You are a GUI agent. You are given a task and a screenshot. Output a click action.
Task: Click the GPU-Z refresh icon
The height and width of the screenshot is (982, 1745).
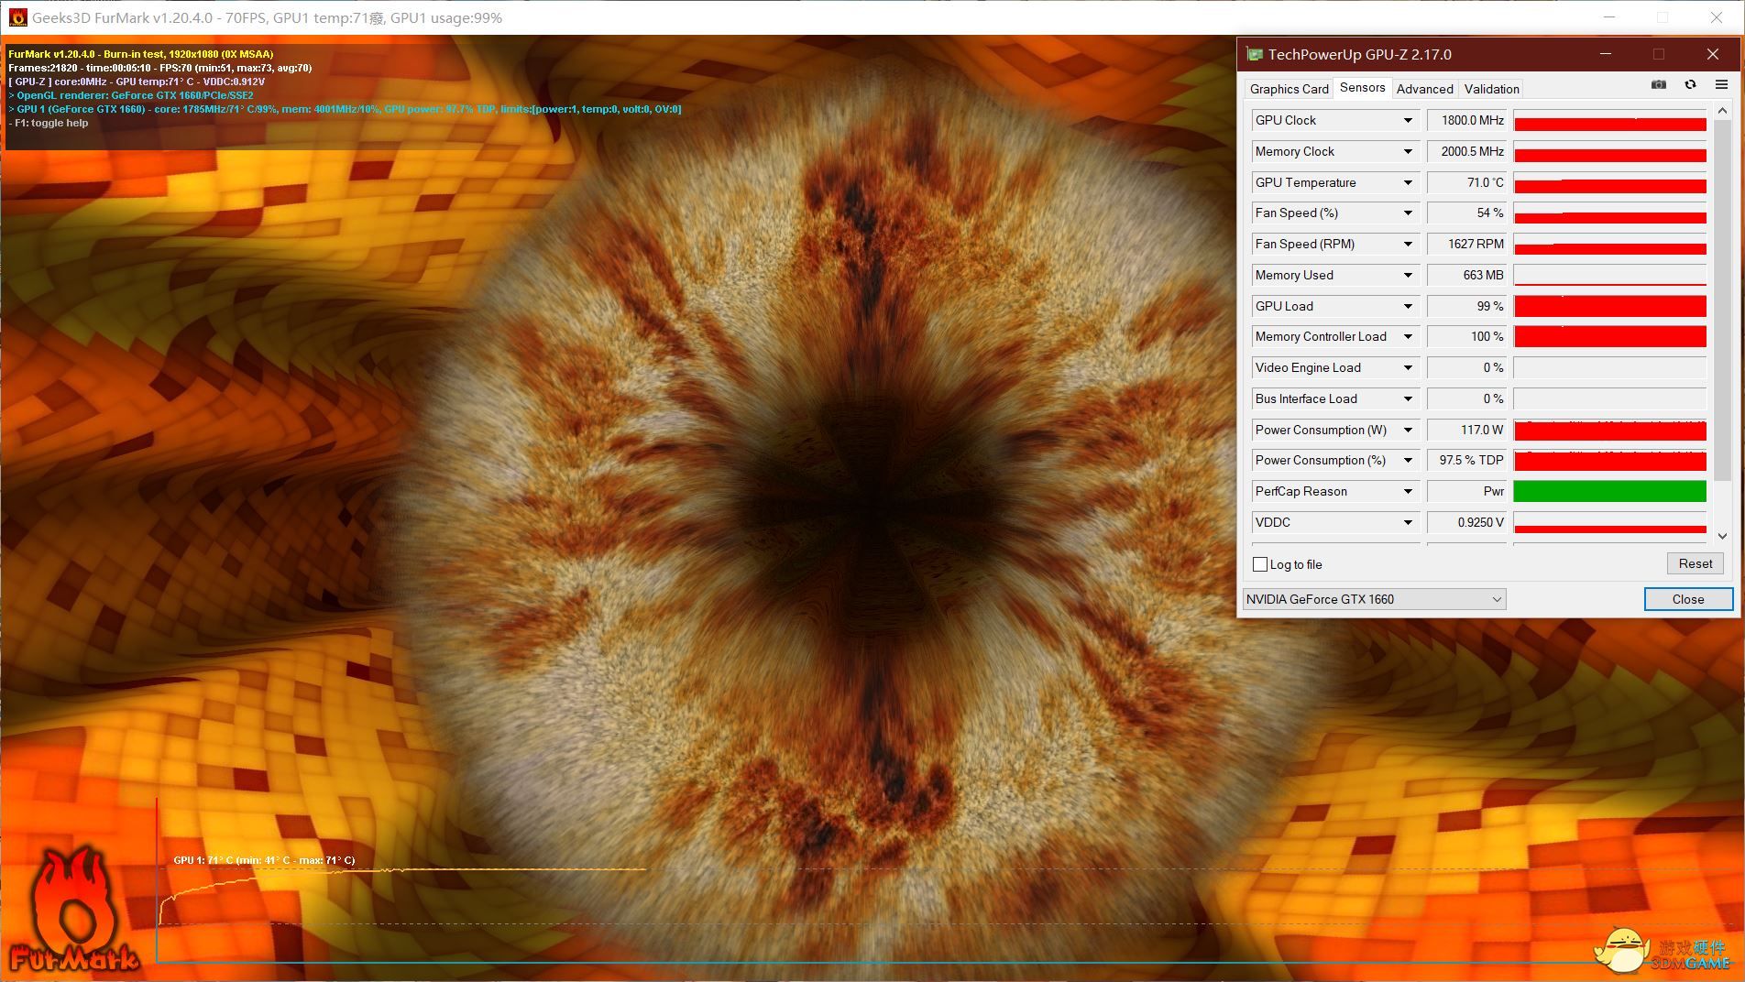click(1690, 84)
